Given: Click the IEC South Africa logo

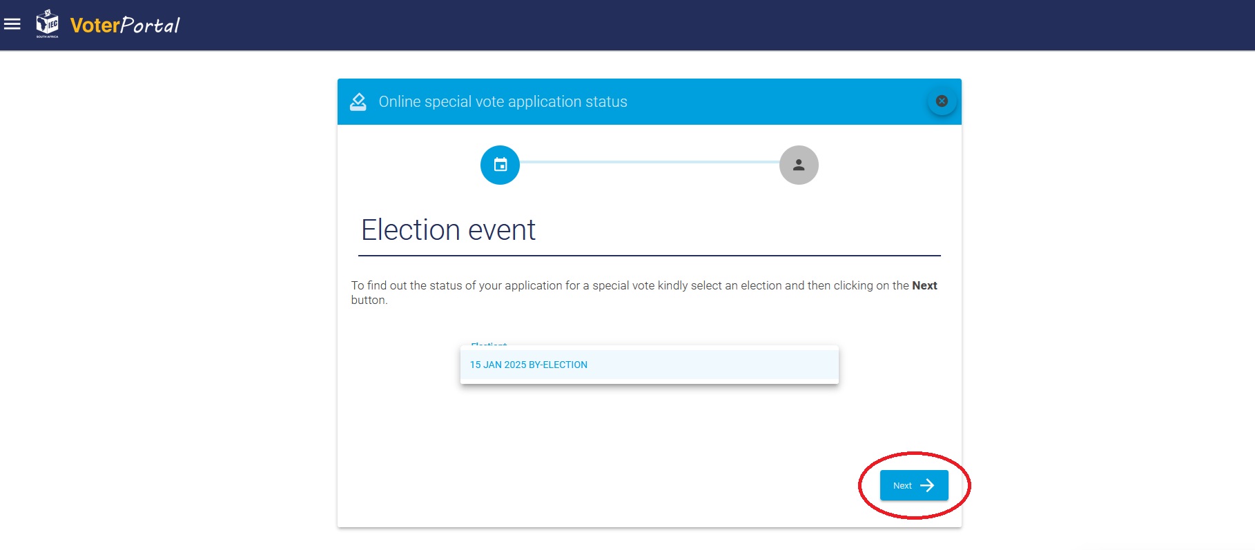Looking at the screenshot, I should click(47, 23).
